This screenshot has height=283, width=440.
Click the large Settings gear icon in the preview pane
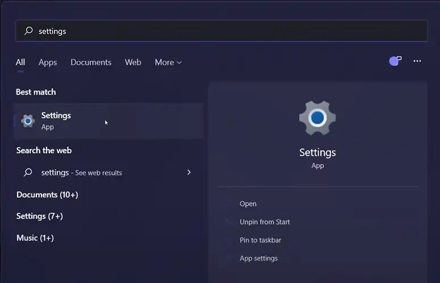point(317,118)
